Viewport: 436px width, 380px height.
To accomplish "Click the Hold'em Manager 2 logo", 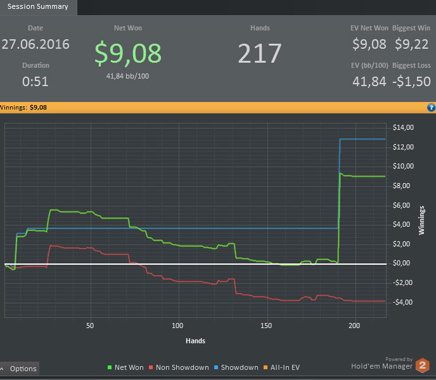I will tap(422, 365).
